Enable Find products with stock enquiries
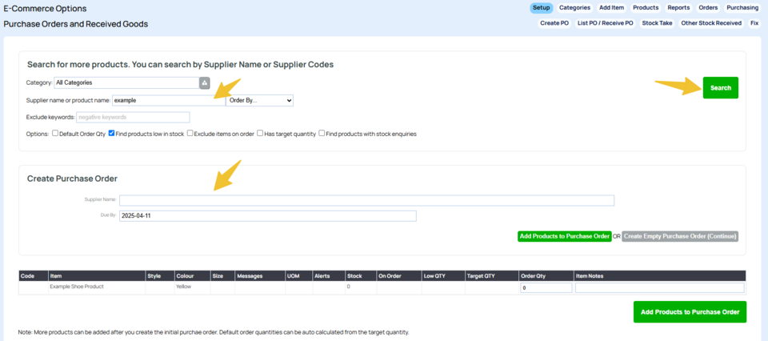 tap(322, 134)
